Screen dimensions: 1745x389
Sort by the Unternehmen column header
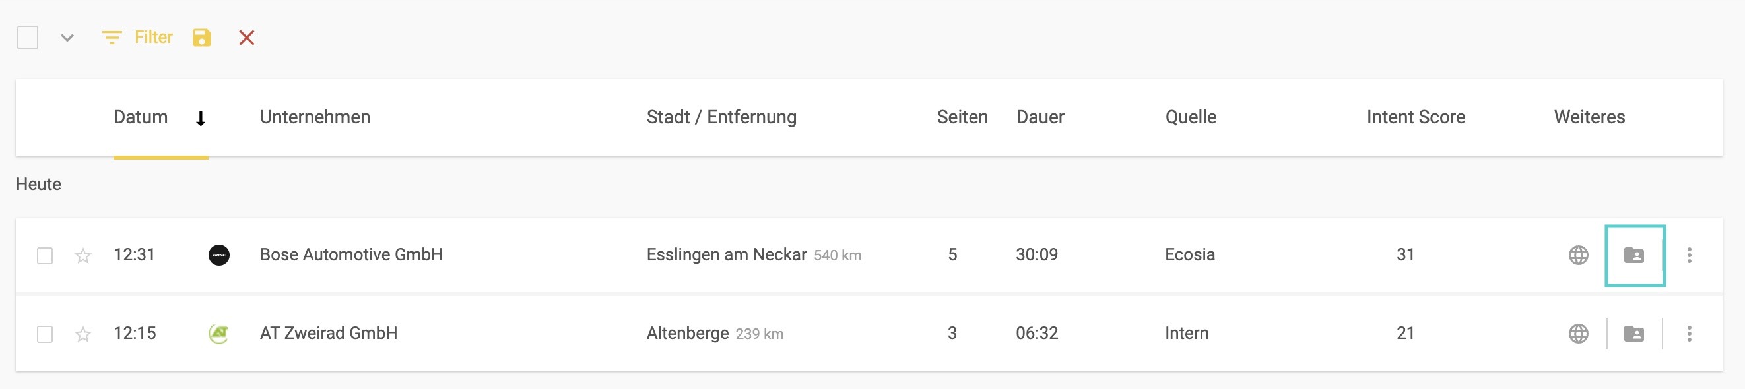point(315,117)
